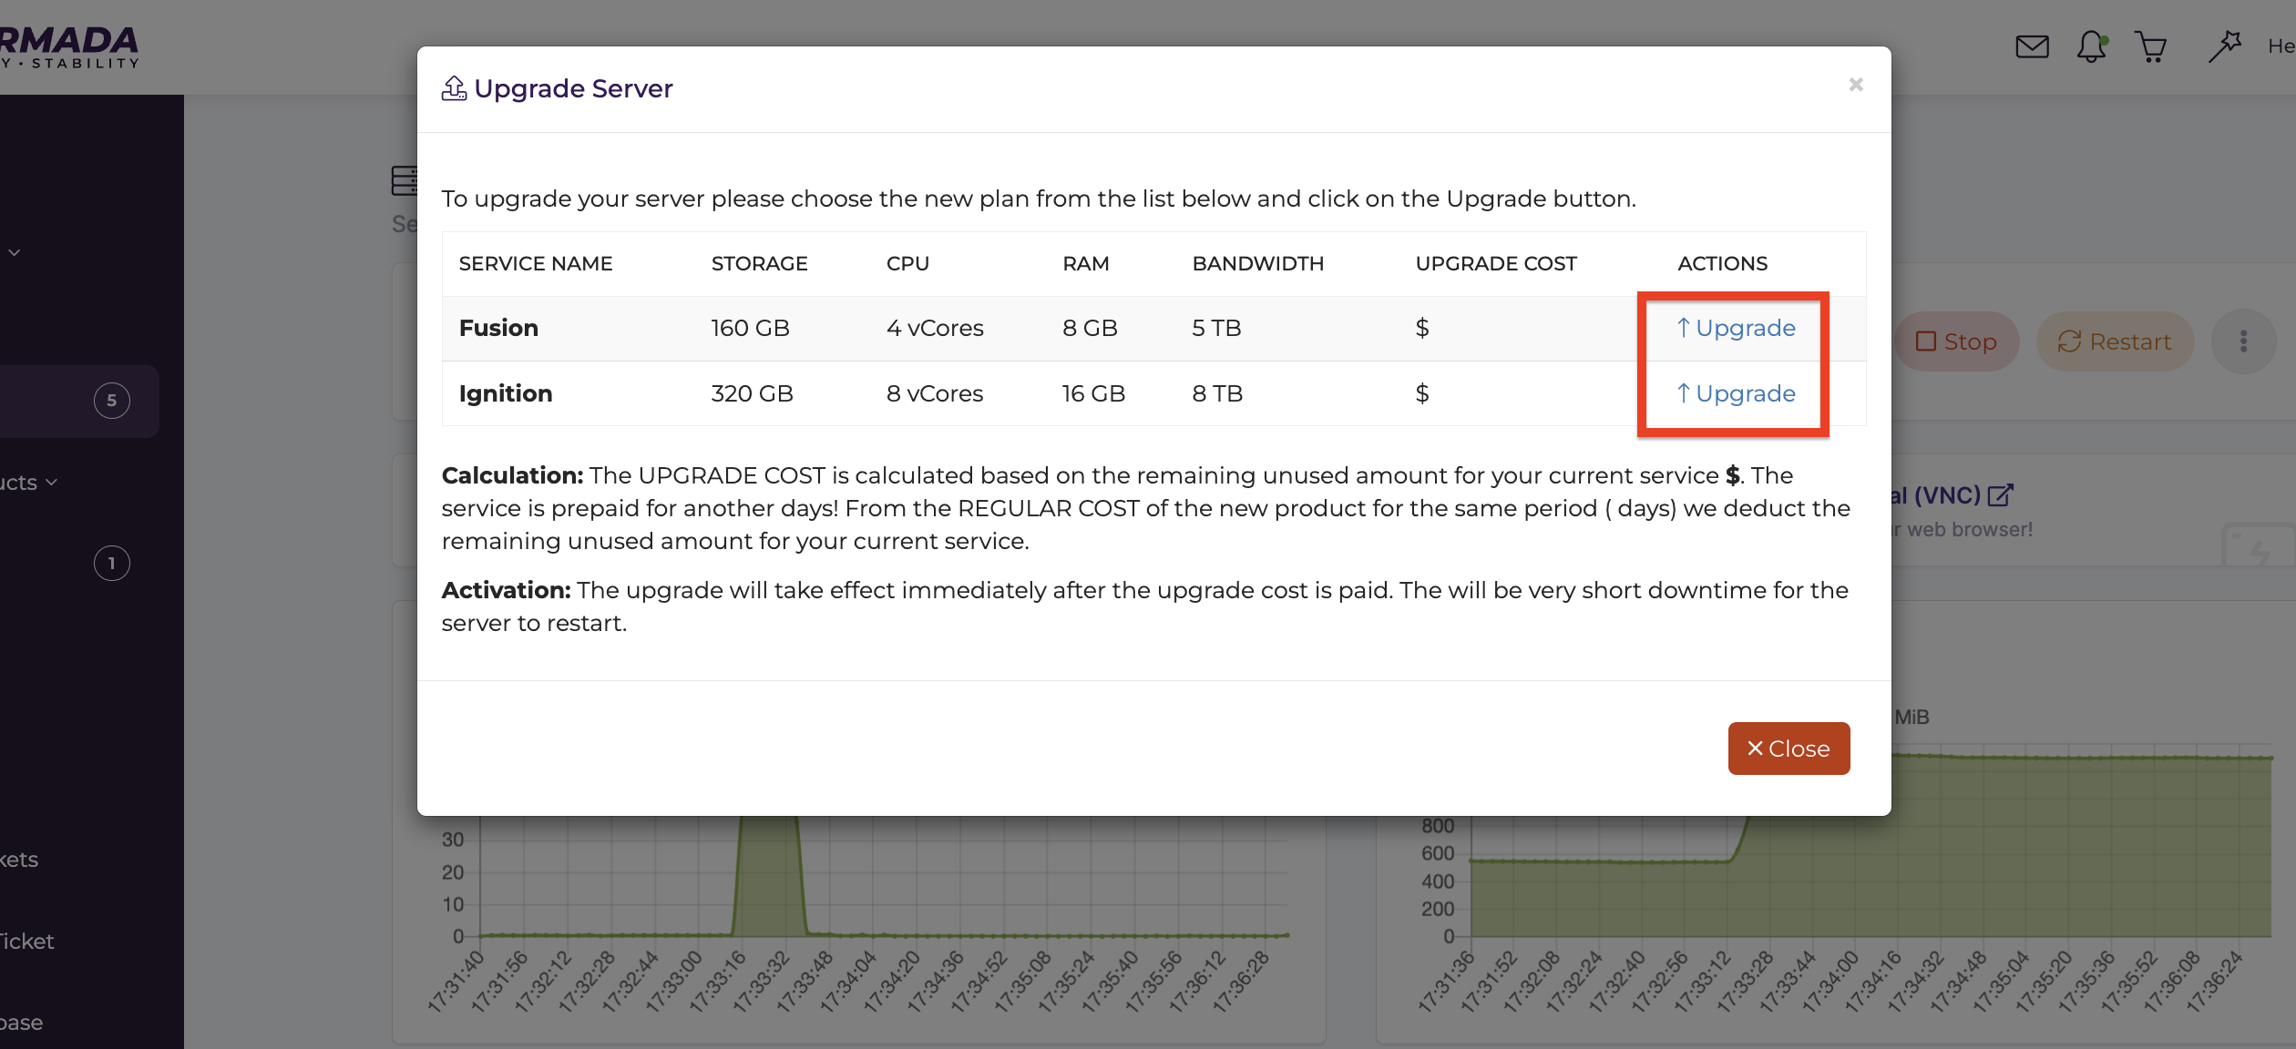Screen dimensions: 2296x1049
Task: Click the Restart server button
Action: [x=2115, y=341]
